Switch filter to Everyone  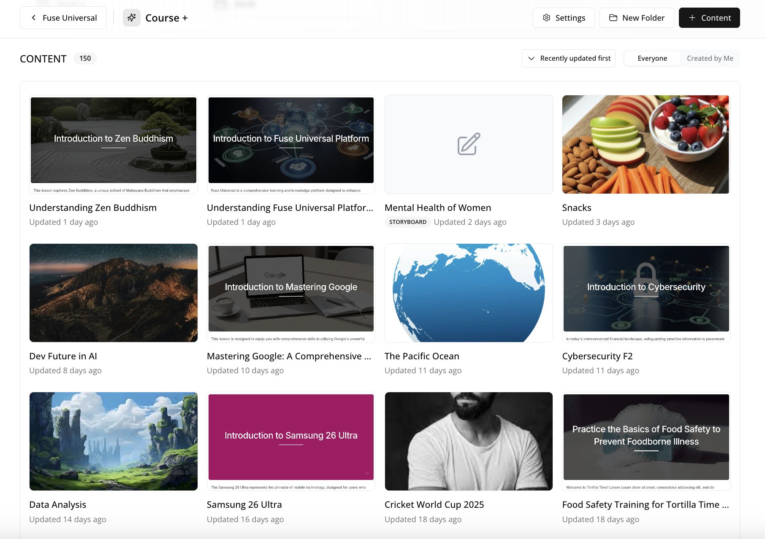(x=652, y=58)
